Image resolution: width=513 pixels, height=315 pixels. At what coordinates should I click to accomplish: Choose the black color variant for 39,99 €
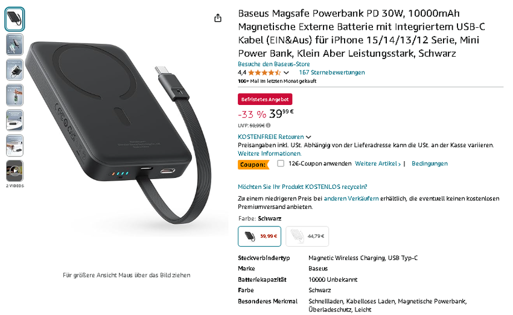point(260,236)
